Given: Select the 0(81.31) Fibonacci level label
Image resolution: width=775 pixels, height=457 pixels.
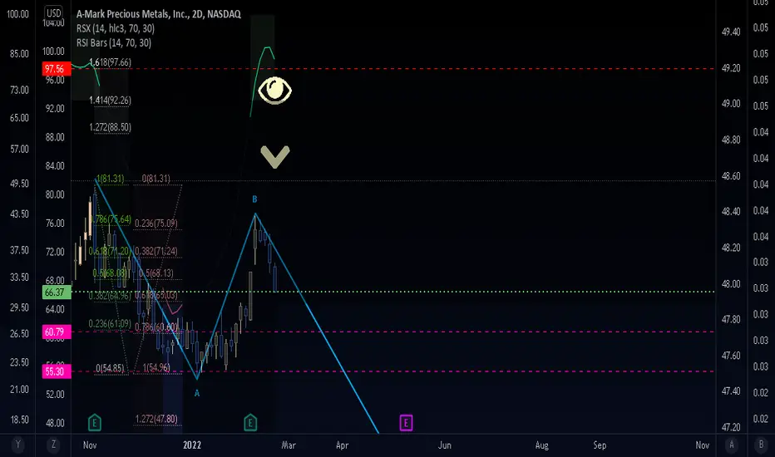Looking at the screenshot, I should coord(155,179).
